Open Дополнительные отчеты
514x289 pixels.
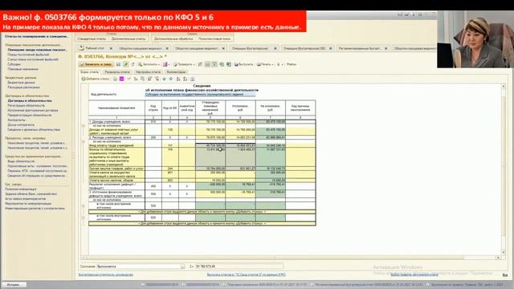tap(128, 39)
